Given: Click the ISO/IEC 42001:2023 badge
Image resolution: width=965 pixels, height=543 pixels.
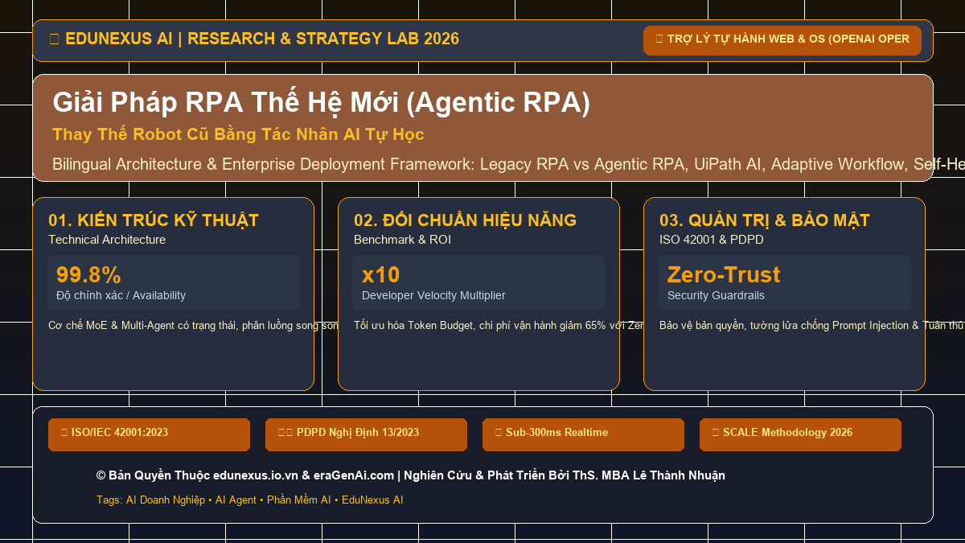Looking at the screenshot, I should coord(149,434).
